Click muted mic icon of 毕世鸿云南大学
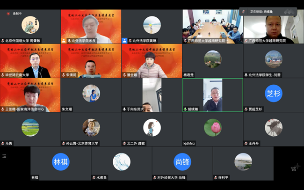 (x=3, y=75)
